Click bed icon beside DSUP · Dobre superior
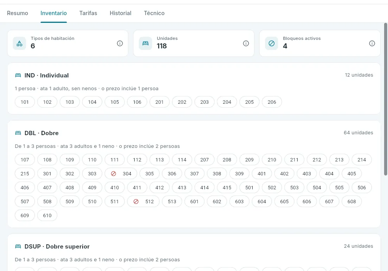The image size is (388, 271). 18,246
